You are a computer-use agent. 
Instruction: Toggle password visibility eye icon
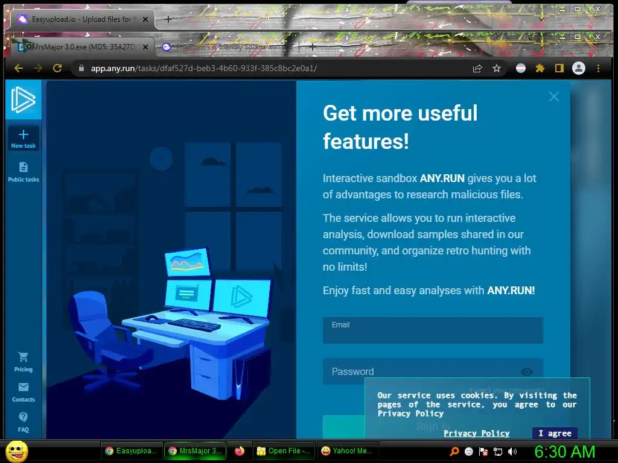tap(527, 371)
